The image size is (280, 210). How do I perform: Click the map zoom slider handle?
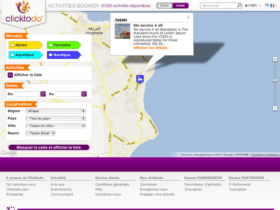[275, 81]
